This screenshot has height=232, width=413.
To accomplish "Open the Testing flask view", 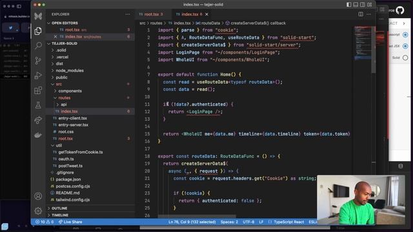I will coord(38,105).
